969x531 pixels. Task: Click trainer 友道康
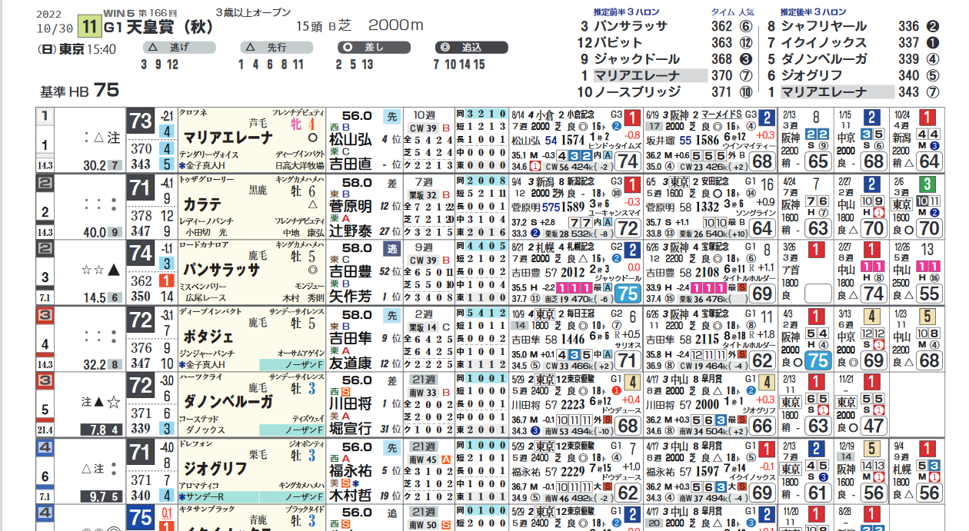coord(351,362)
